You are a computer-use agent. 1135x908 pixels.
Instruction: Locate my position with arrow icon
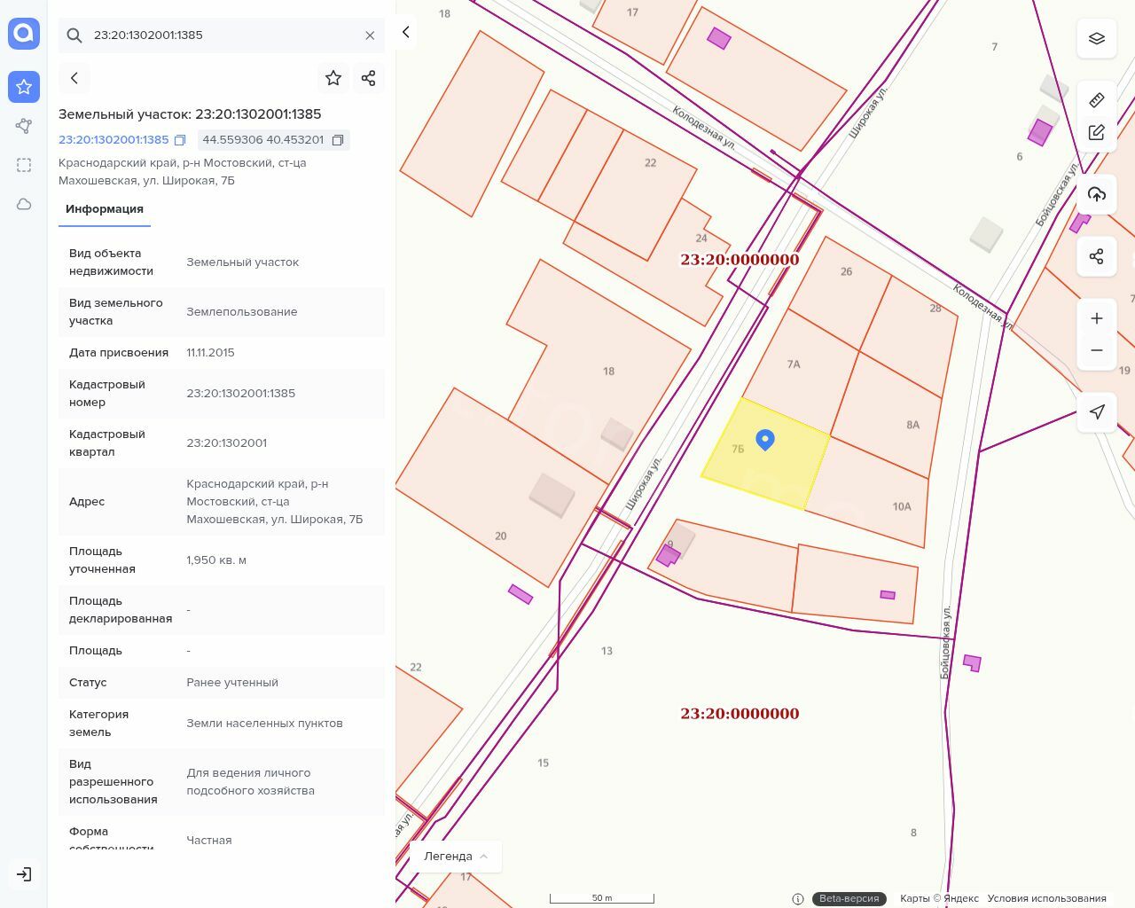point(1097,411)
